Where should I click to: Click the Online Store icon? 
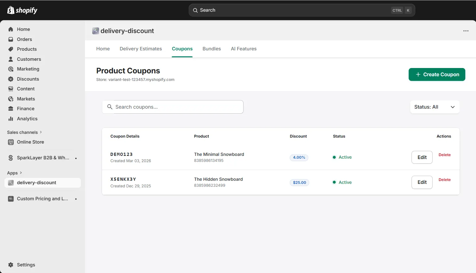[11, 142]
